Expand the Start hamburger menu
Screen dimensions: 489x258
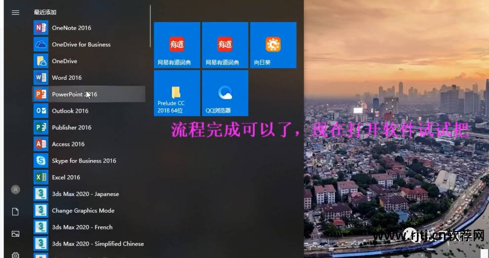tap(15, 12)
